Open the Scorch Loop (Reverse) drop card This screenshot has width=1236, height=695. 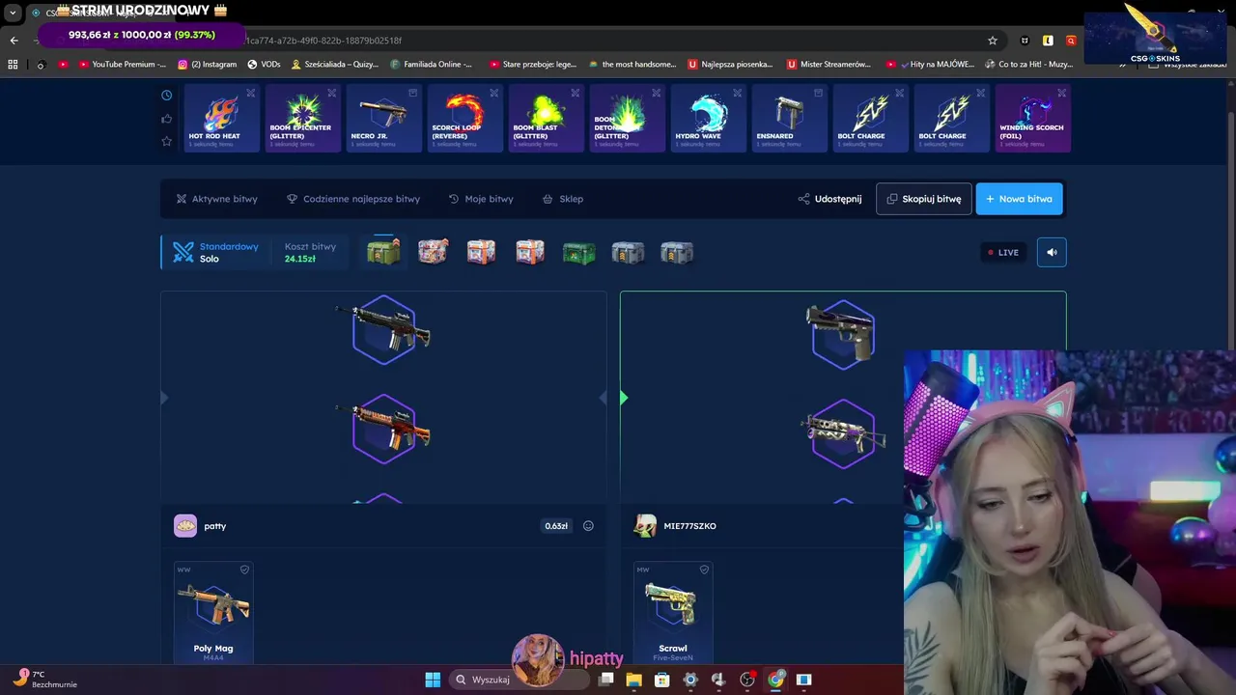pyautogui.click(x=465, y=118)
